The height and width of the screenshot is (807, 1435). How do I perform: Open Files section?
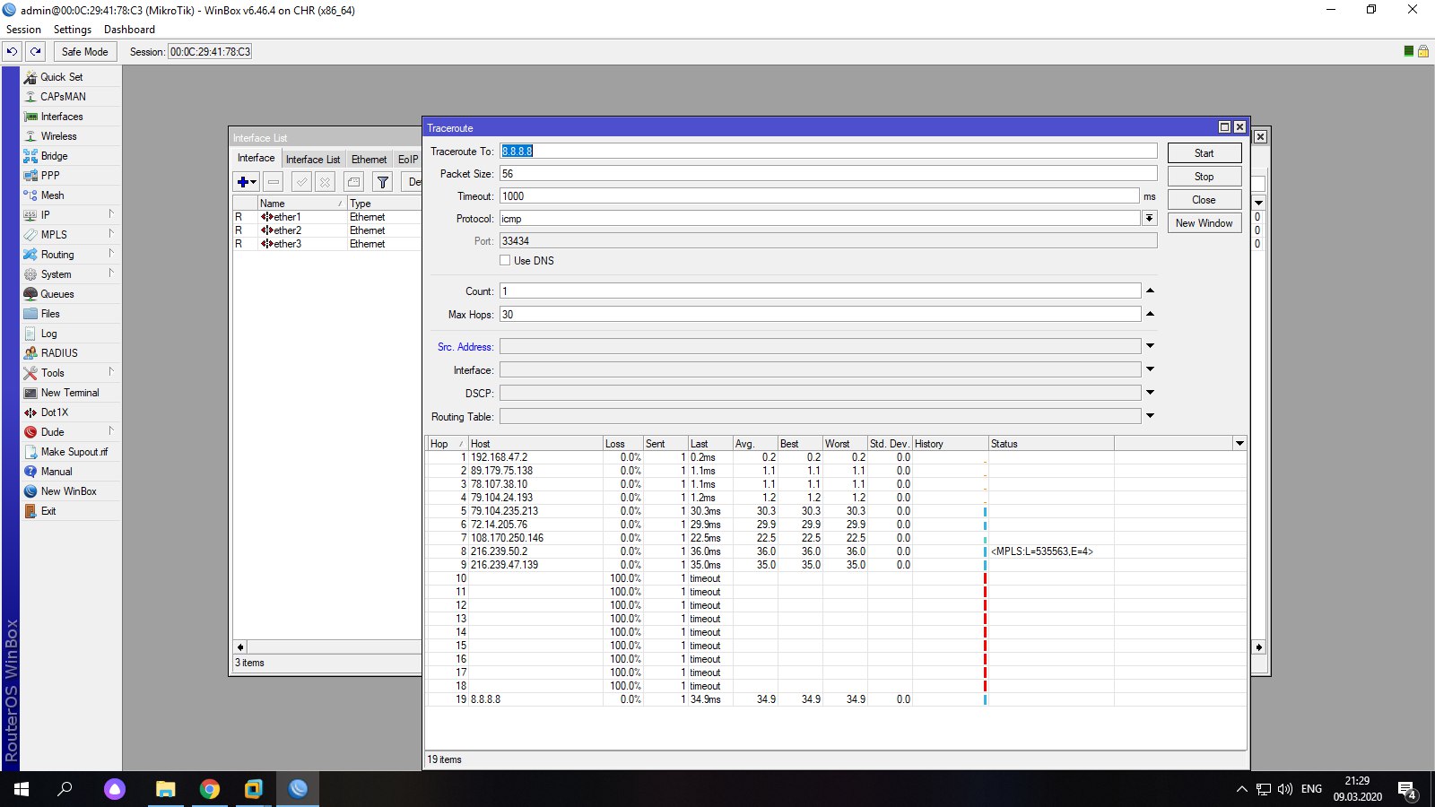coord(50,314)
